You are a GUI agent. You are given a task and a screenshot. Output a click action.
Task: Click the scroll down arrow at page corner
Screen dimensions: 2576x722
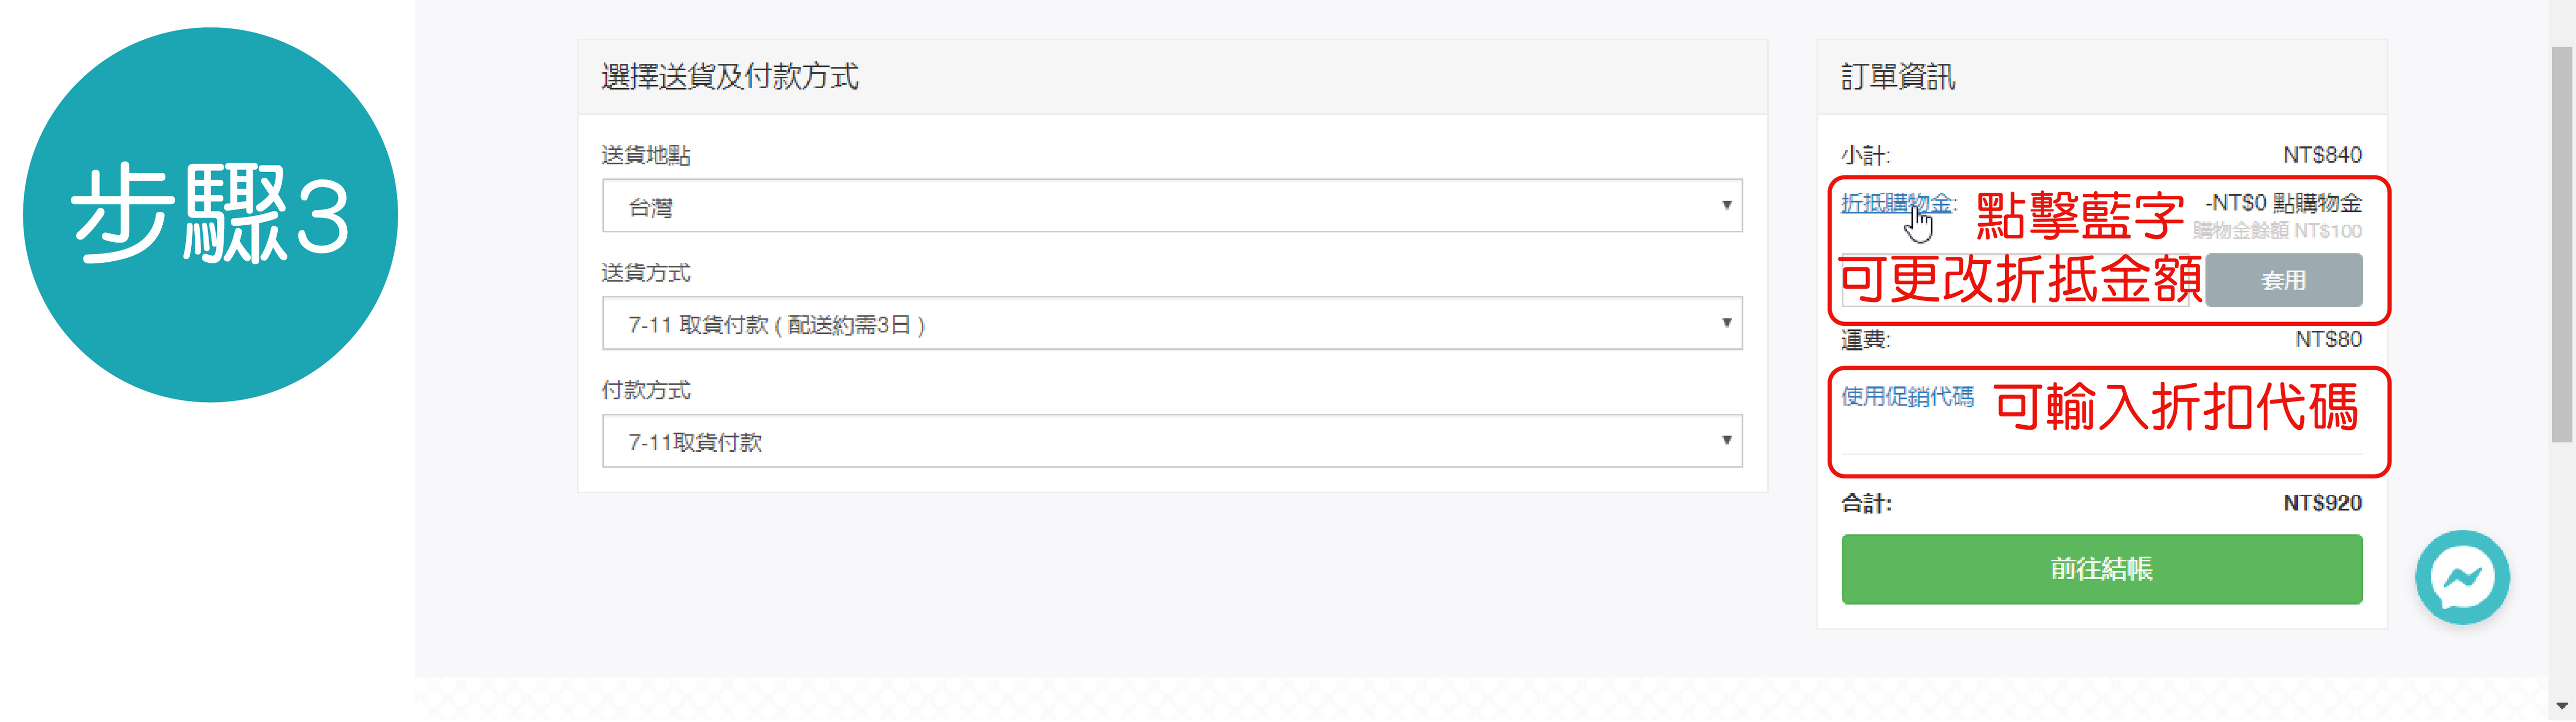(x=2562, y=707)
